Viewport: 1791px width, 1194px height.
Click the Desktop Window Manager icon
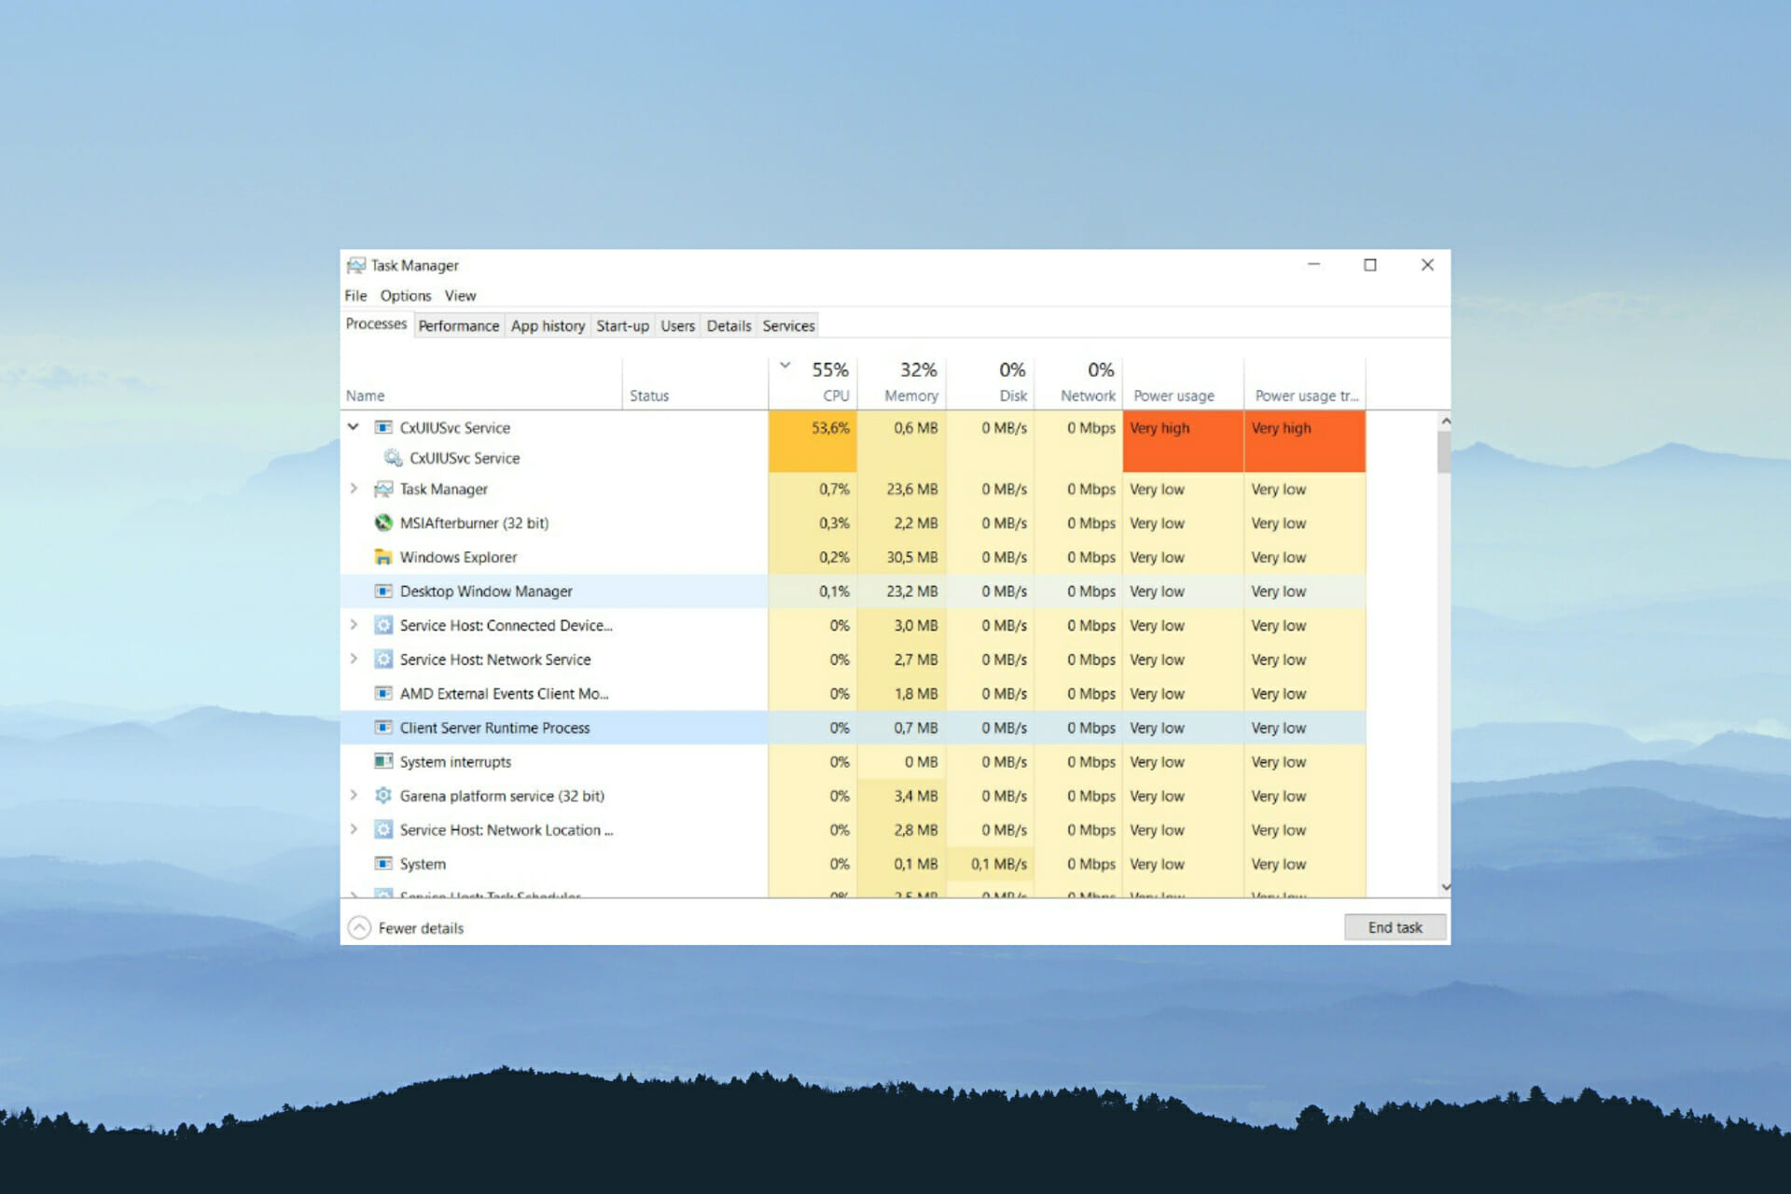(382, 591)
